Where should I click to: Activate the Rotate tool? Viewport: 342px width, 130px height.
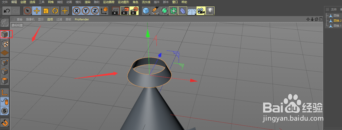[55, 11]
